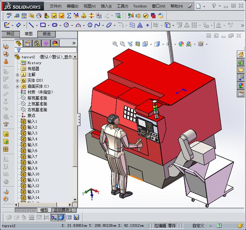Open the 文件(F) menu
Viewport: 246px width, 230px height.
click(x=56, y=6)
